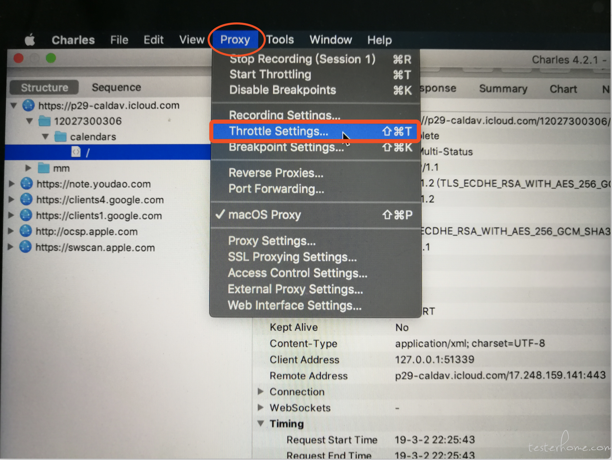This screenshot has width=612, height=460.
Task: Click the ocsp.apple.com globe icon
Action: [25, 231]
